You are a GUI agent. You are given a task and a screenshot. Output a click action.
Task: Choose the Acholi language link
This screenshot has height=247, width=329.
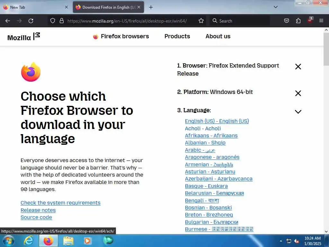tap(203, 128)
